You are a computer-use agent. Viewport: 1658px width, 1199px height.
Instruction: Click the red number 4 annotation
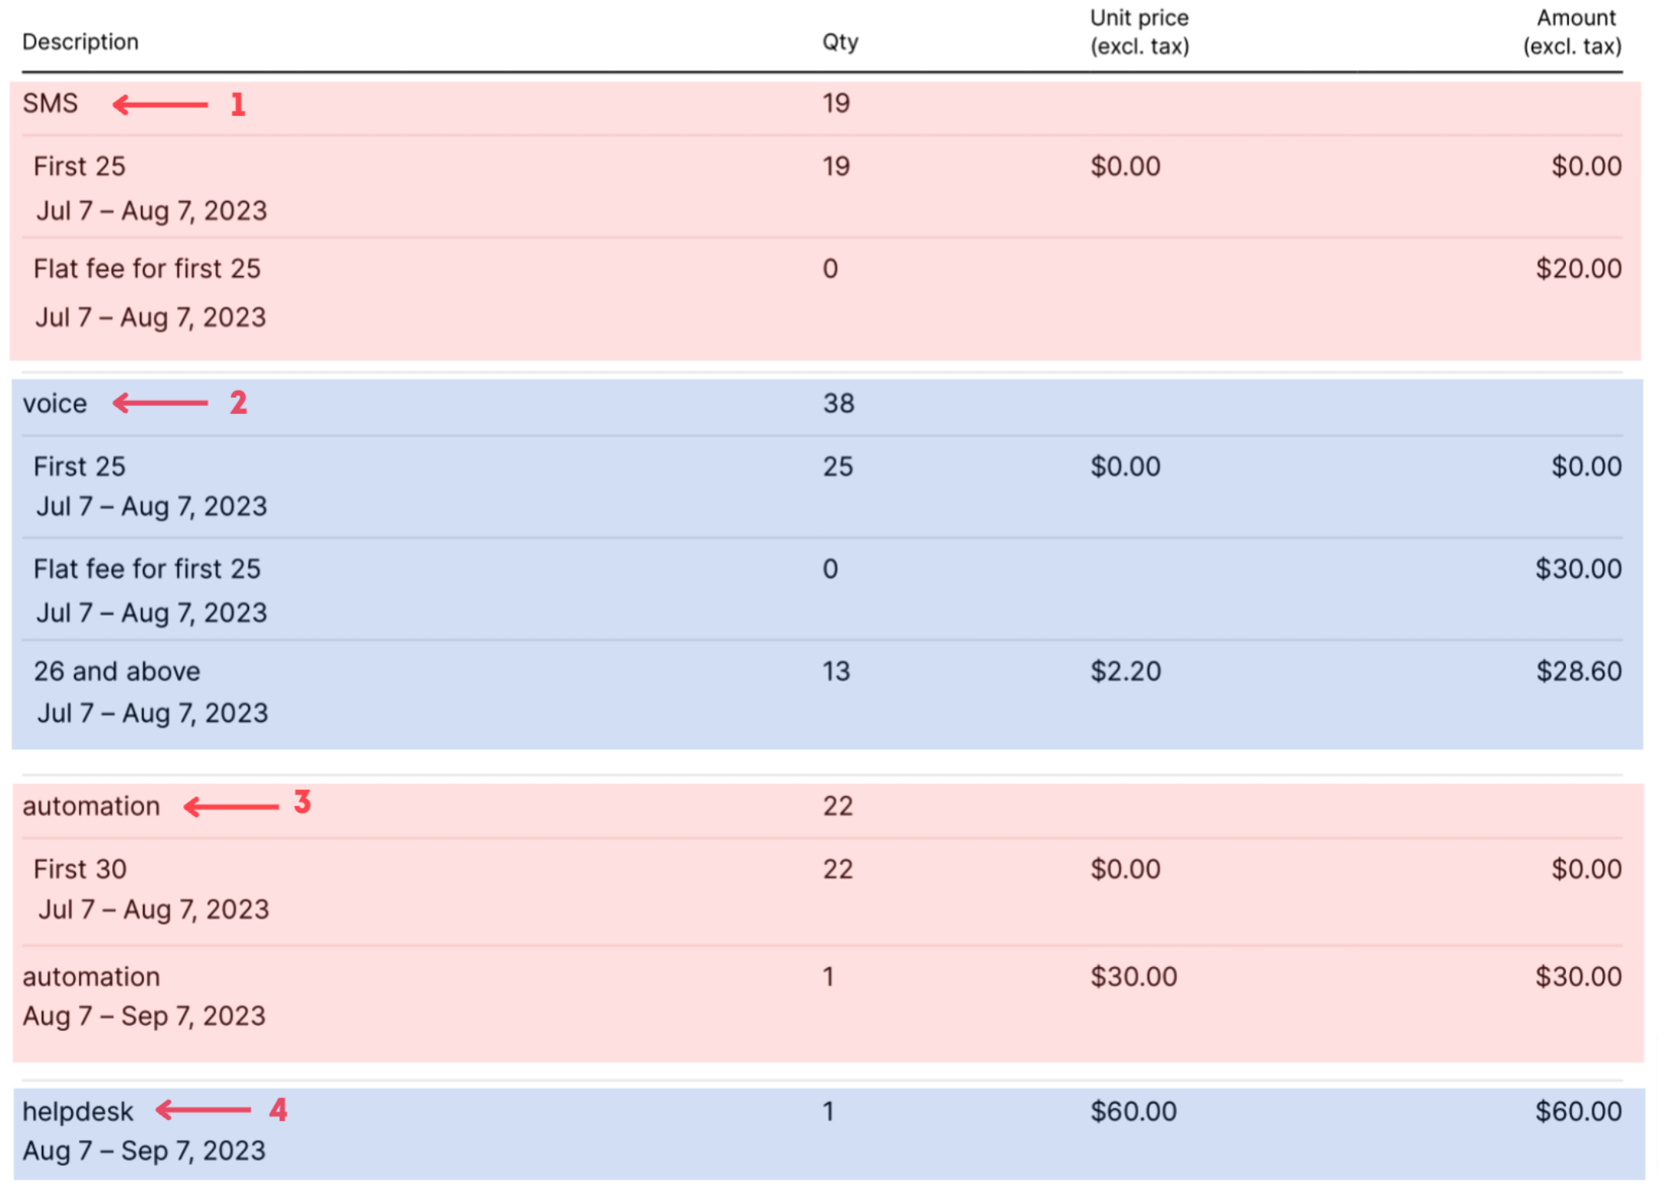click(278, 1110)
